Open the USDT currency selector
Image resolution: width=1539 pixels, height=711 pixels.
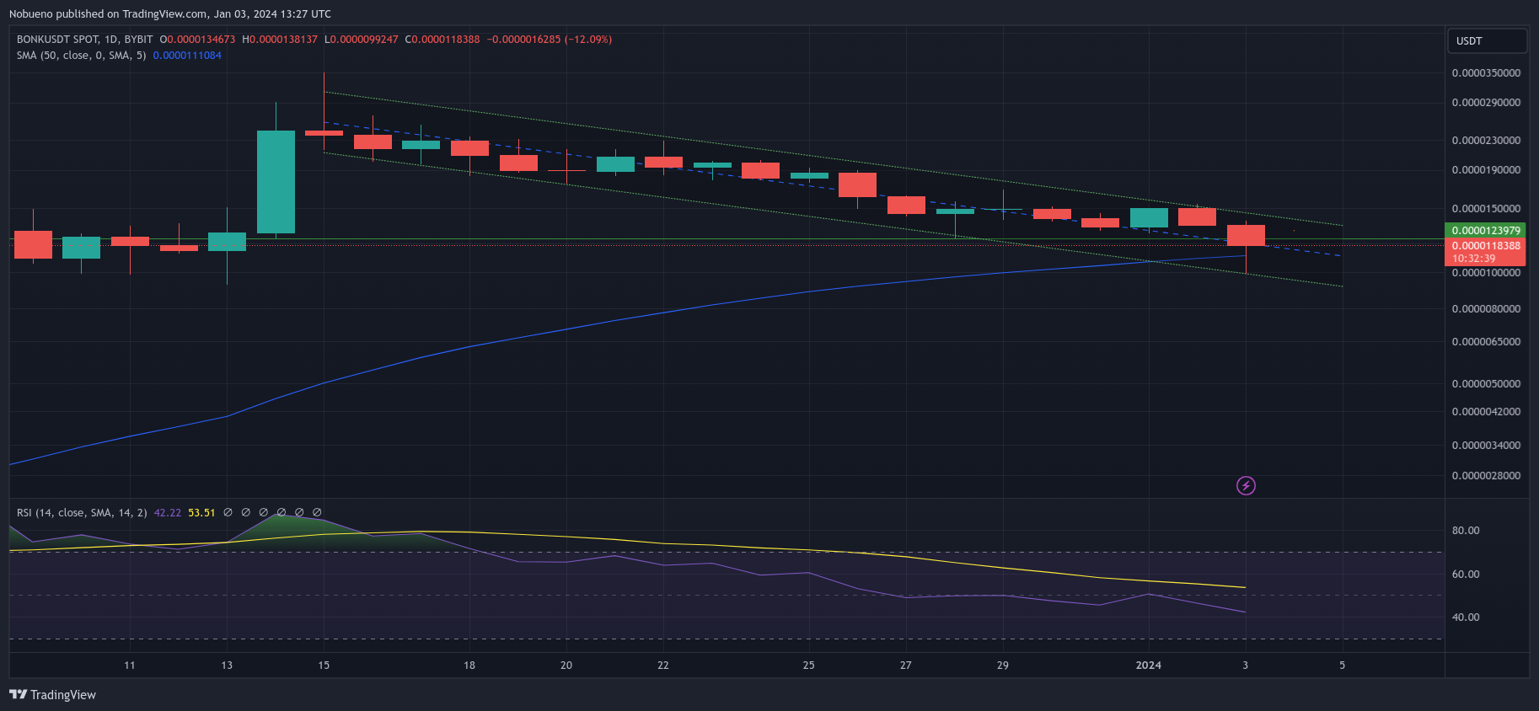pyautogui.click(x=1488, y=40)
